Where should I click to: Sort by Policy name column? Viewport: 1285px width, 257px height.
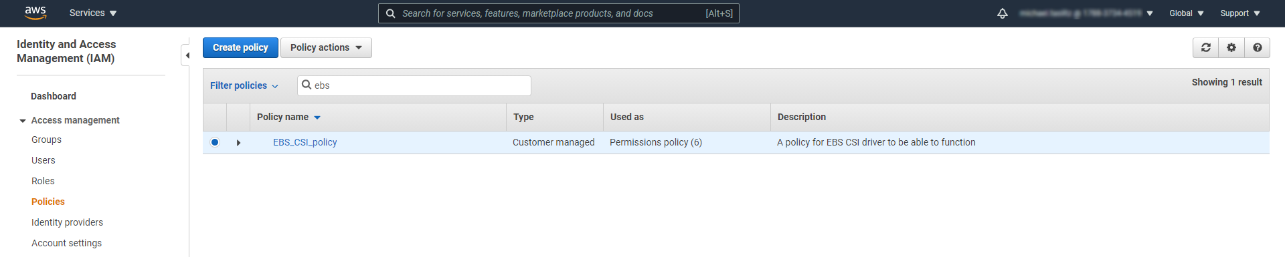pyautogui.click(x=288, y=117)
